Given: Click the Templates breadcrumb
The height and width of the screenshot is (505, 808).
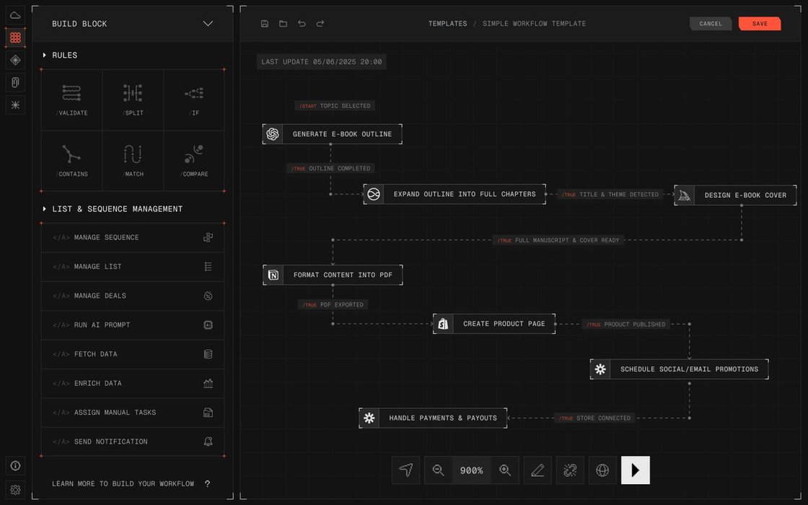Looking at the screenshot, I should coord(447,24).
